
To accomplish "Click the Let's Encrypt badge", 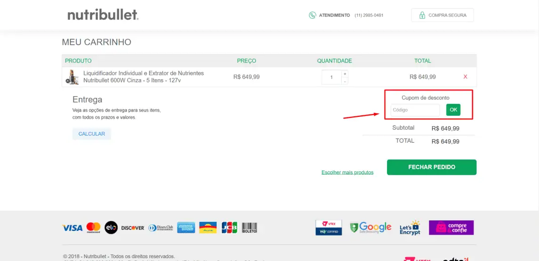I will click(x=410, y=228).
